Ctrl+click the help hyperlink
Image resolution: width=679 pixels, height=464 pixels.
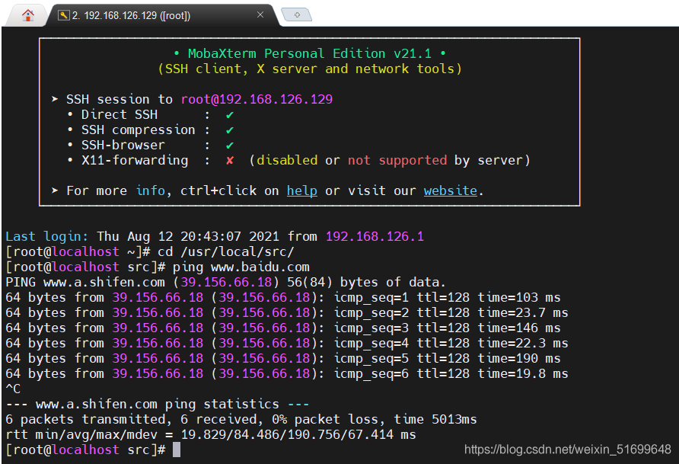(x=301, y=190)
